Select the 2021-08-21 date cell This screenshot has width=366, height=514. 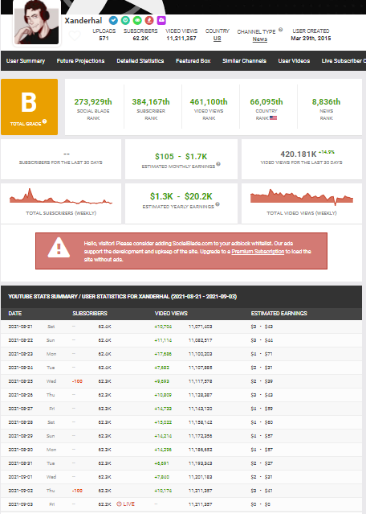(x=21, y=327)
